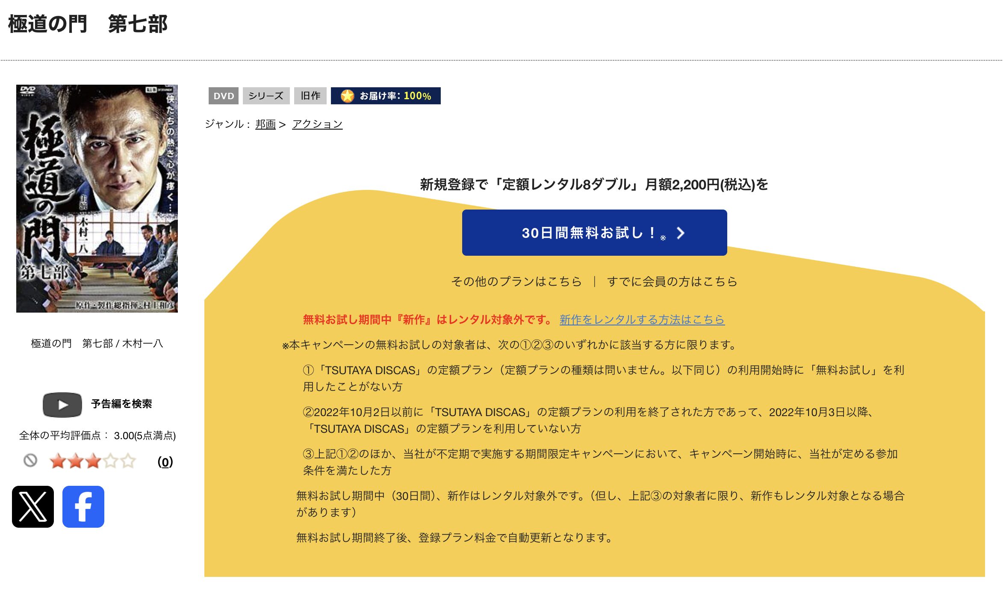This screenshot has height=591, width=1003.
Task: Click 無料お試し期間終了後 auto-renewal note
Action: pos(455,538)
